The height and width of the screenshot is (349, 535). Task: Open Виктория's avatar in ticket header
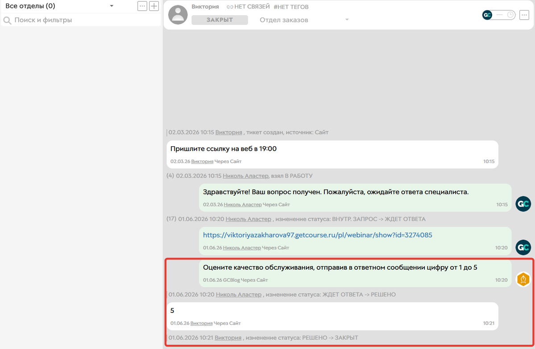178,15
